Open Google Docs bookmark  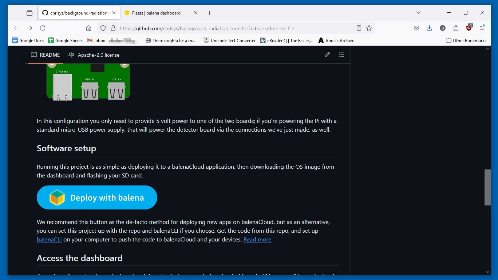[x=28, y=40]
